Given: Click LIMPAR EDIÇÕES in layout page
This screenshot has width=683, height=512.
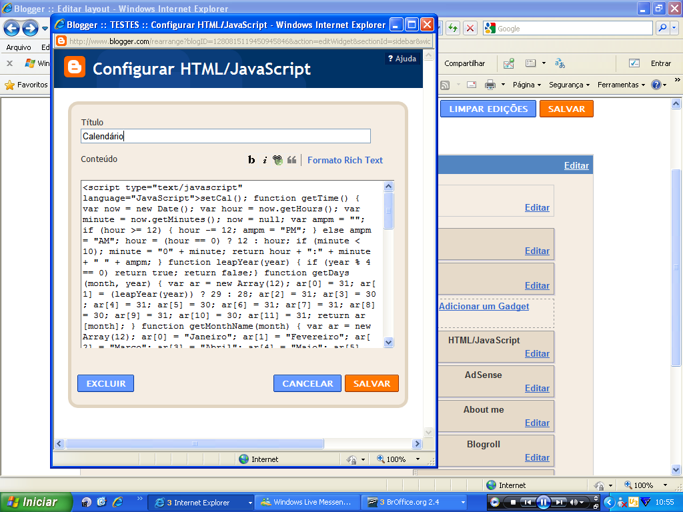Looking at the screenshot, I should pos(488,109).
